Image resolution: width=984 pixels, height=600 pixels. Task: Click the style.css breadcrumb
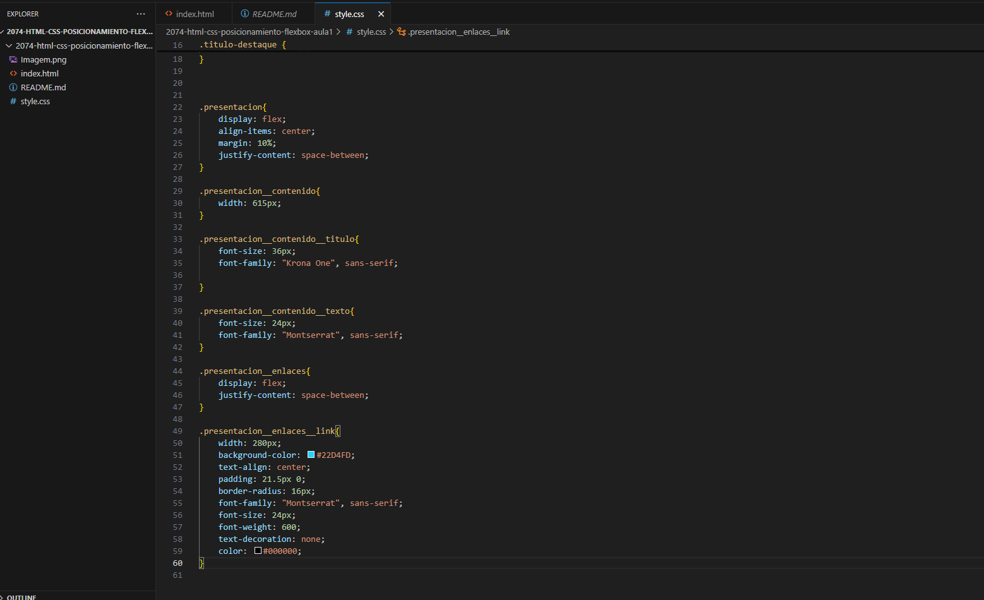tap(371, 32)
